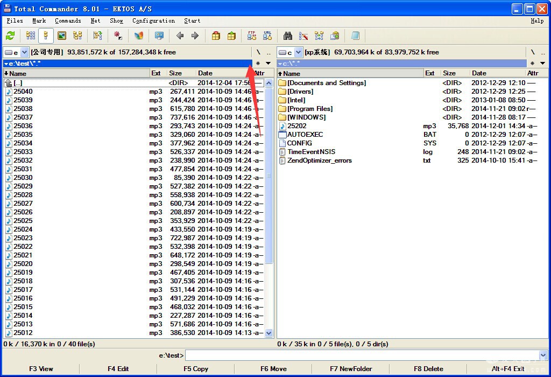Viewport: 551px width, 377px height.
Task: Open the URL new FTP connection icon
Action: 267,36
